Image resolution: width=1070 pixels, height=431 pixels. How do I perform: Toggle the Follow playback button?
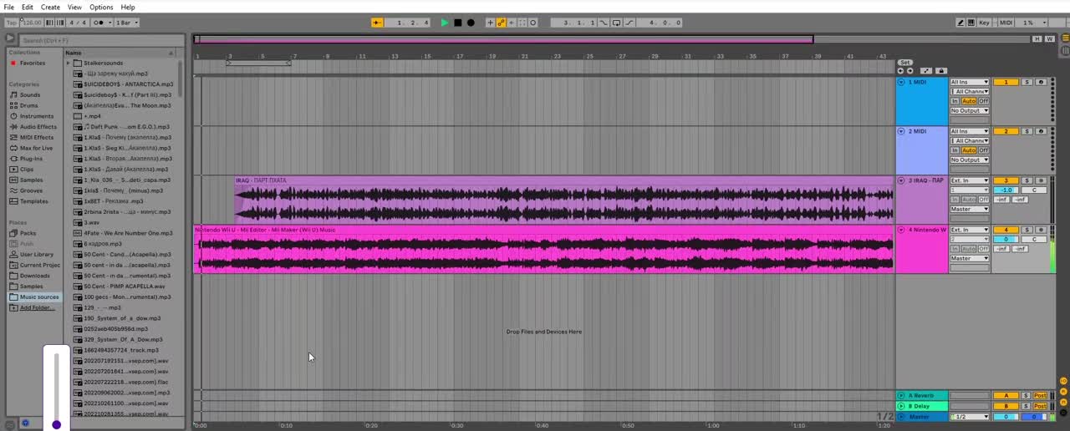(x=378, y=23)
